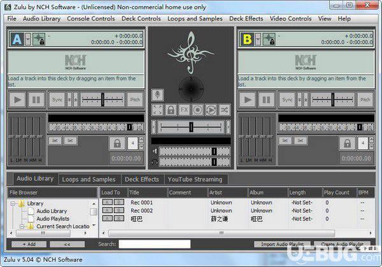The image size is (382, 267).
Task: Toggle the center panel lock icon
Action: (x=171, y=110)
